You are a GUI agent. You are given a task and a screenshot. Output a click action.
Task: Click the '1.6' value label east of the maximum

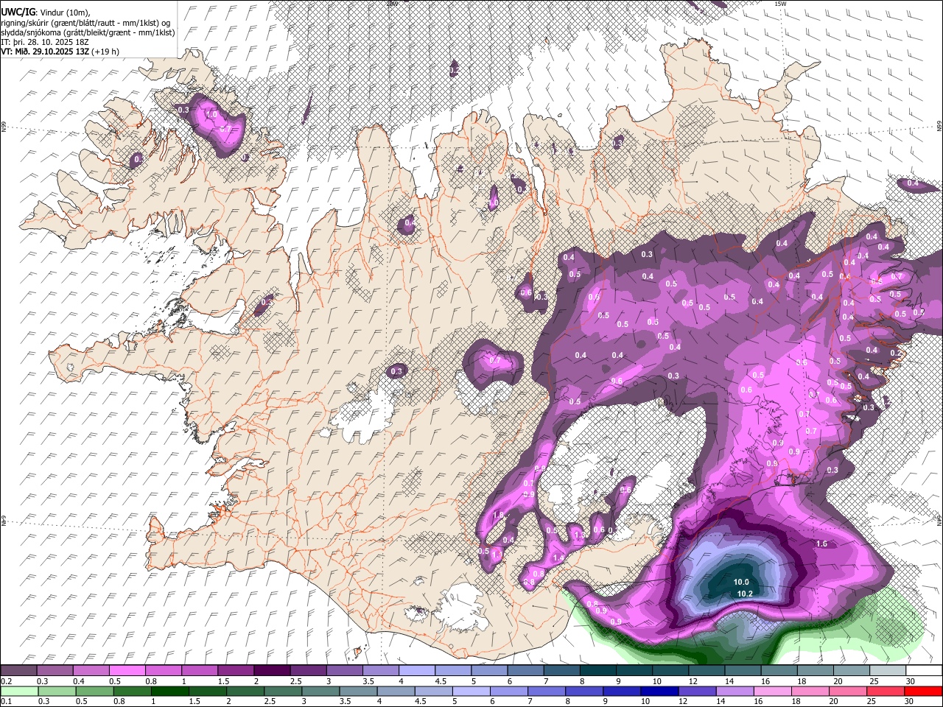pyautogui.click(x=821, y=544)
